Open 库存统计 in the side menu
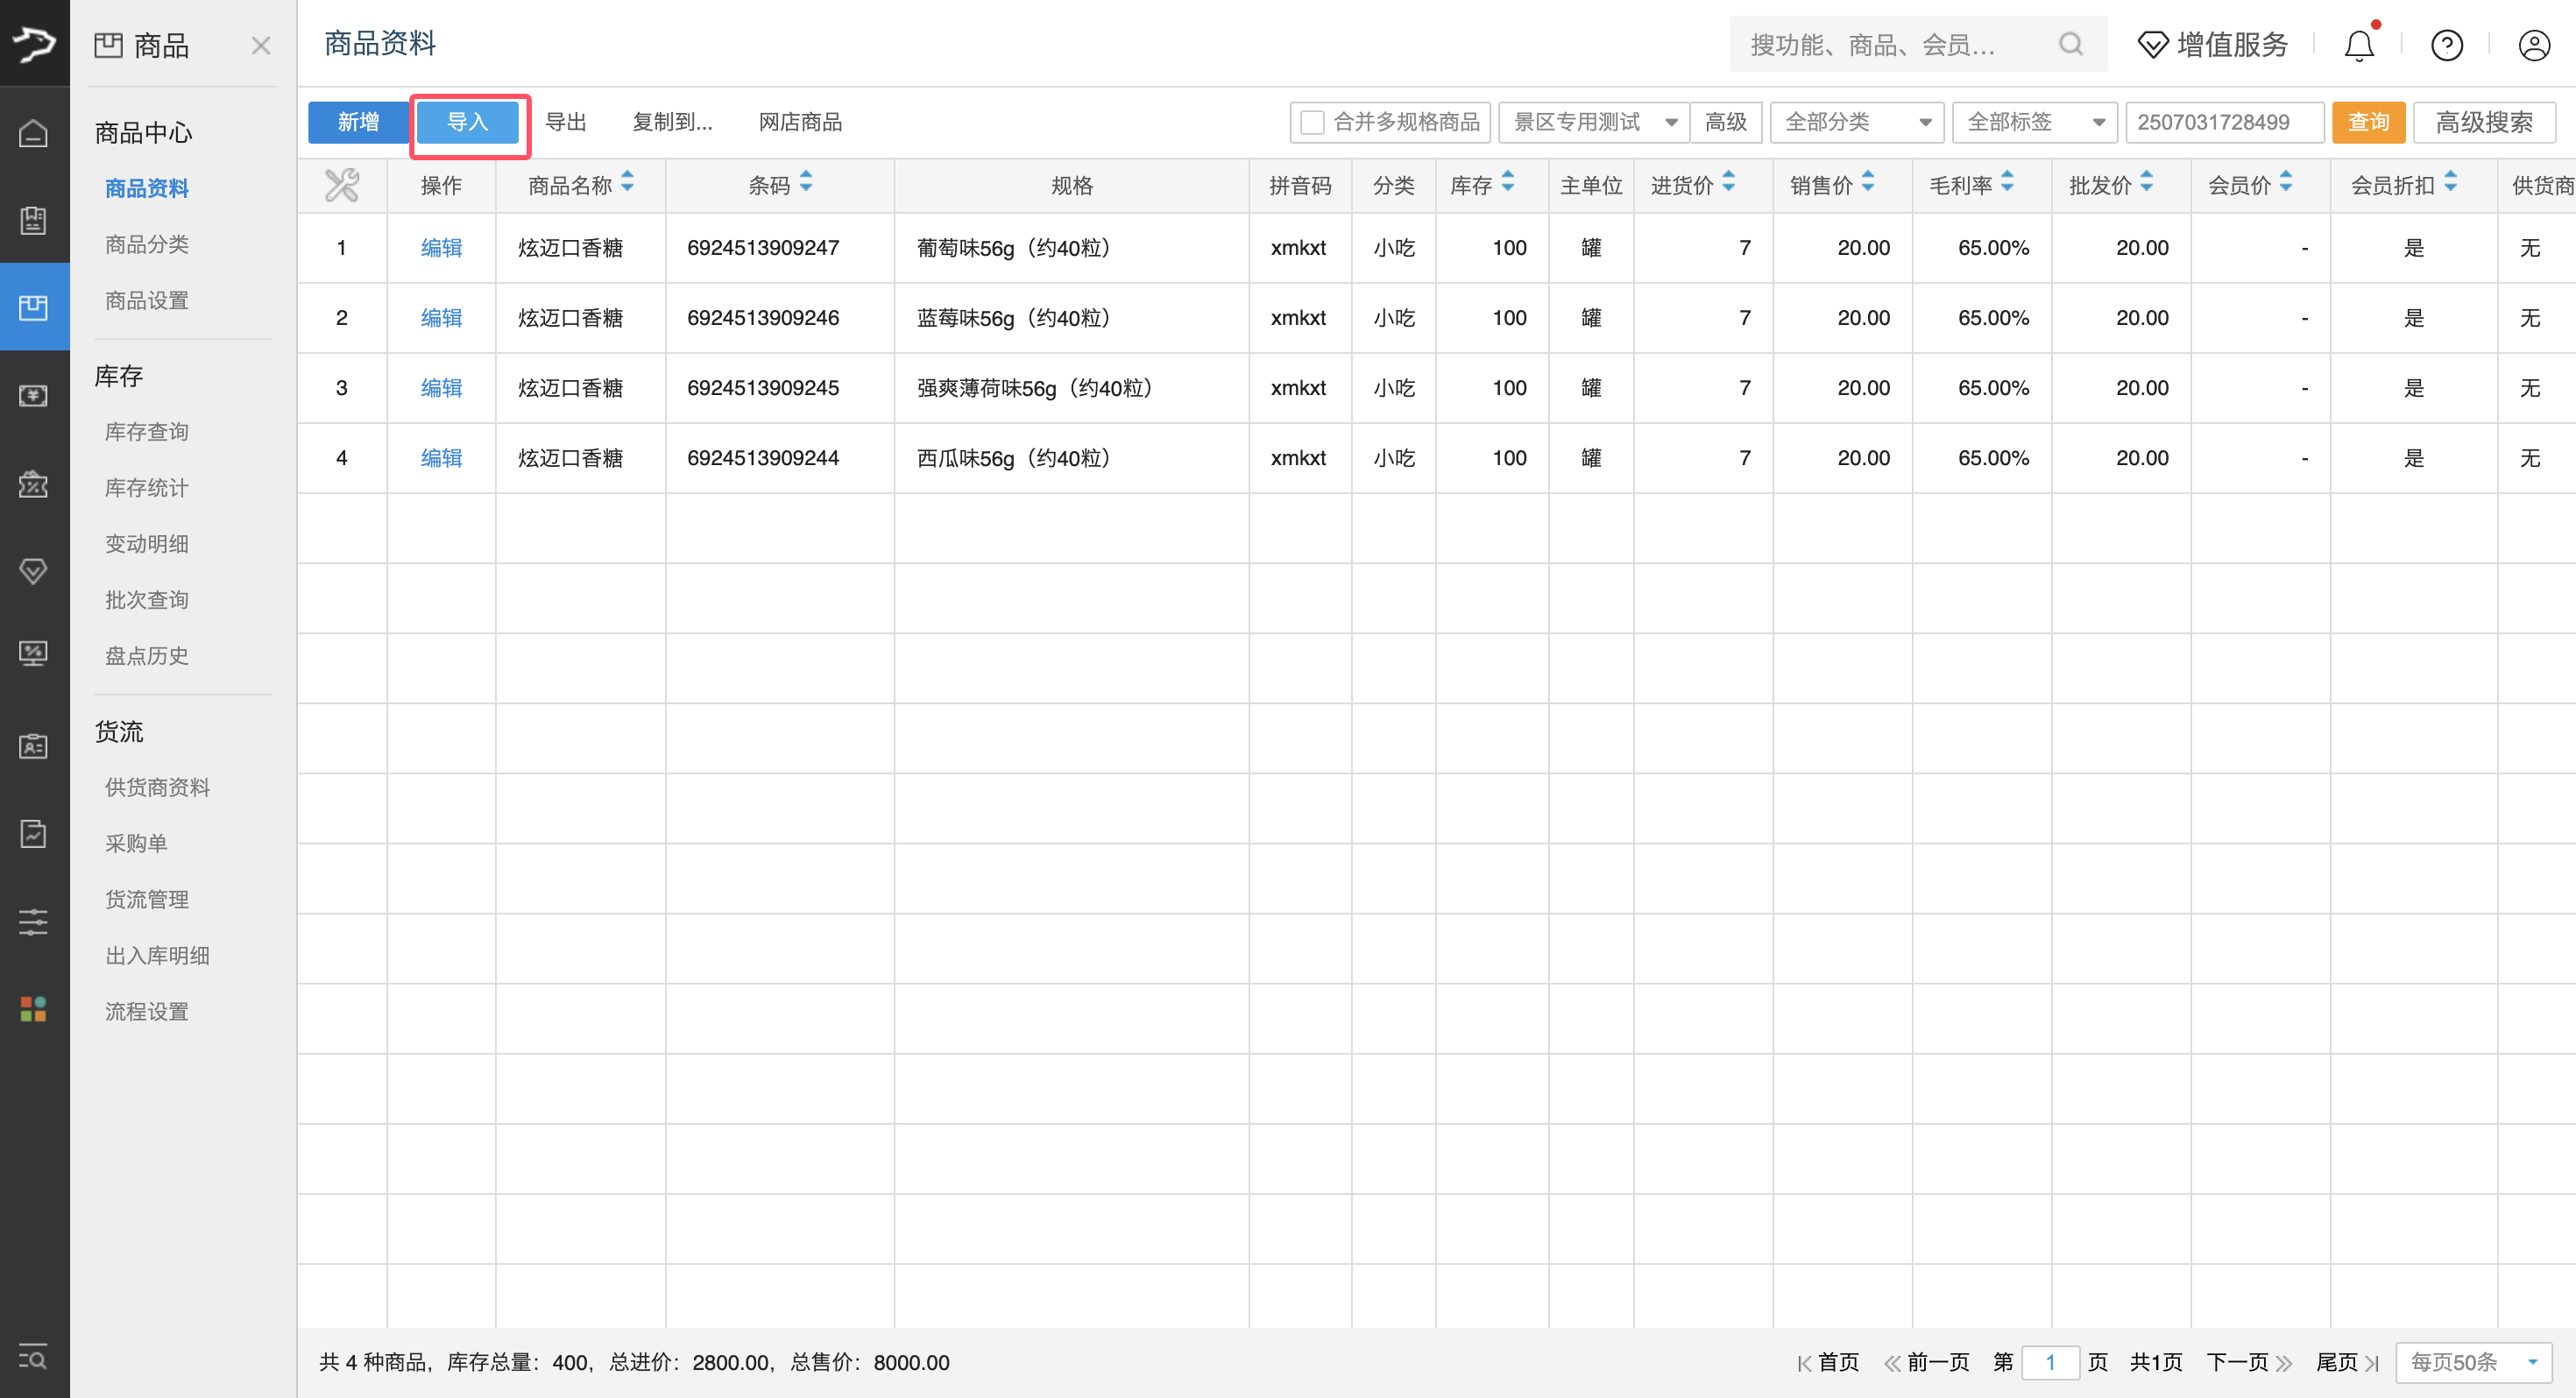Image resolution: width=2576 pixels, height=1398 pixels. 147,487
